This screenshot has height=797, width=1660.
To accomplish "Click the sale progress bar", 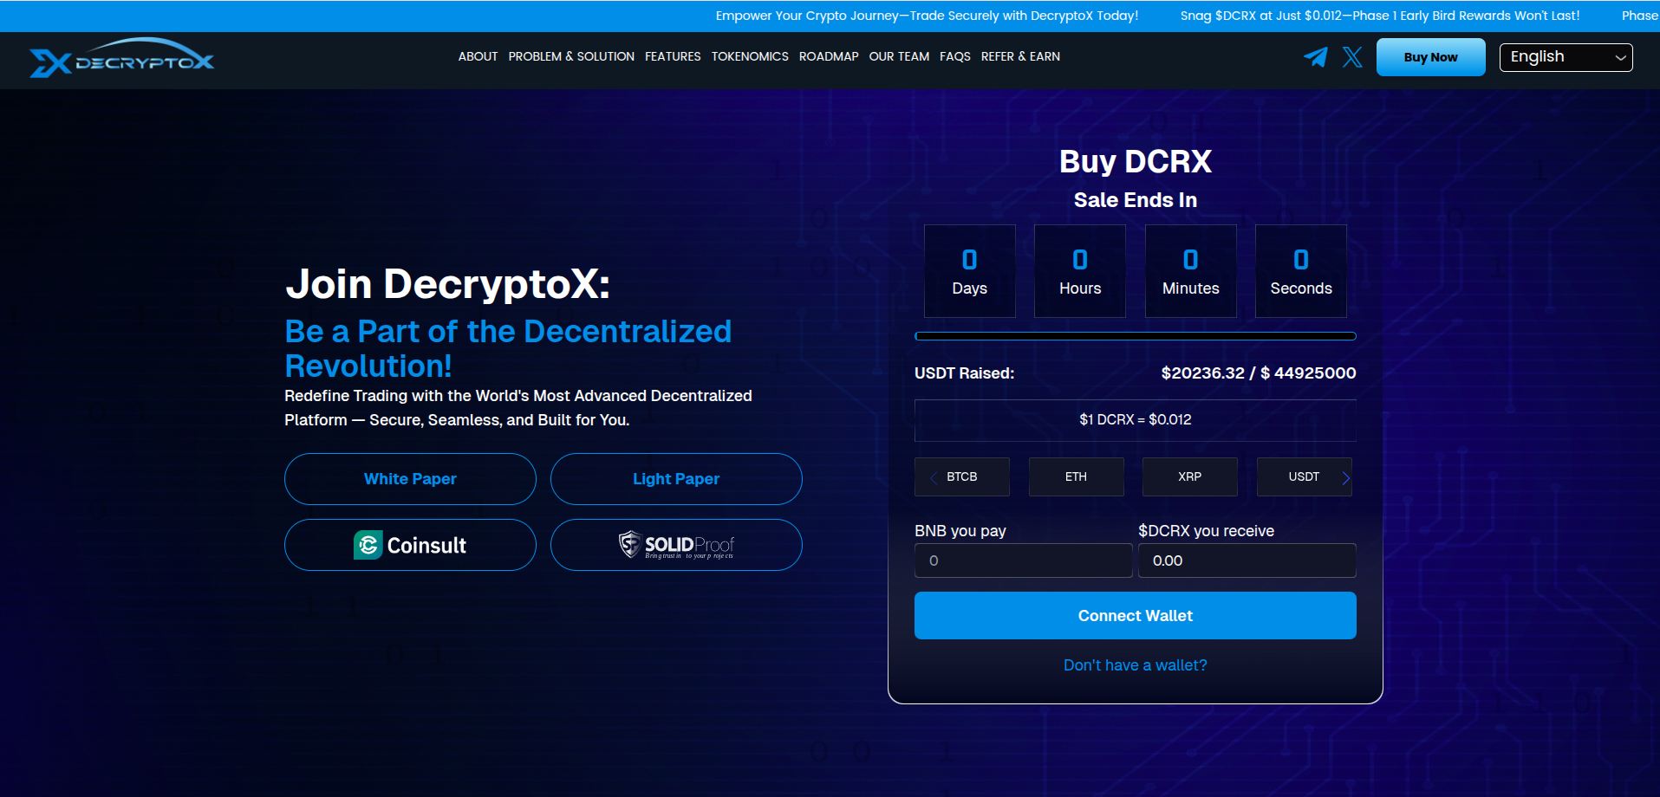I will pyautogui.click(x=1136, y=336).
